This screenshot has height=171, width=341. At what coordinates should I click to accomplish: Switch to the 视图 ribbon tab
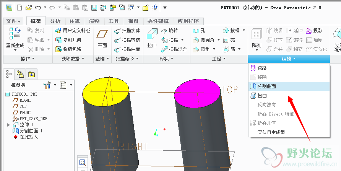[x=133, y=21]
